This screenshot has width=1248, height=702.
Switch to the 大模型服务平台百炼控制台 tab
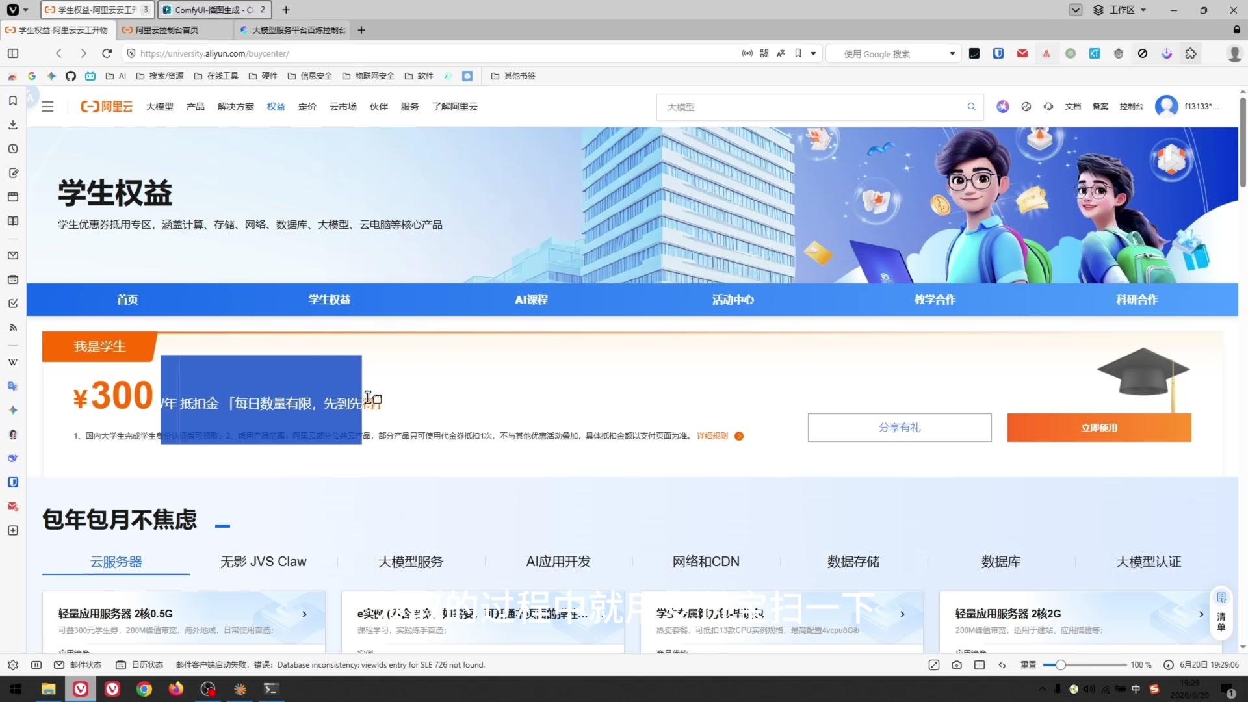coord(292,30)
